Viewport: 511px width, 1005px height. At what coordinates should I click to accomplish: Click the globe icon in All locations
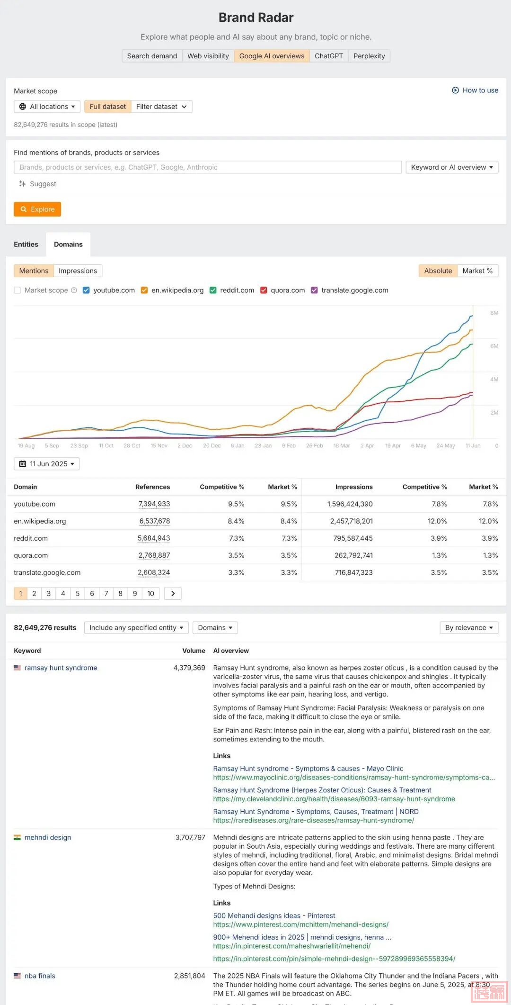tap(23, 107)
